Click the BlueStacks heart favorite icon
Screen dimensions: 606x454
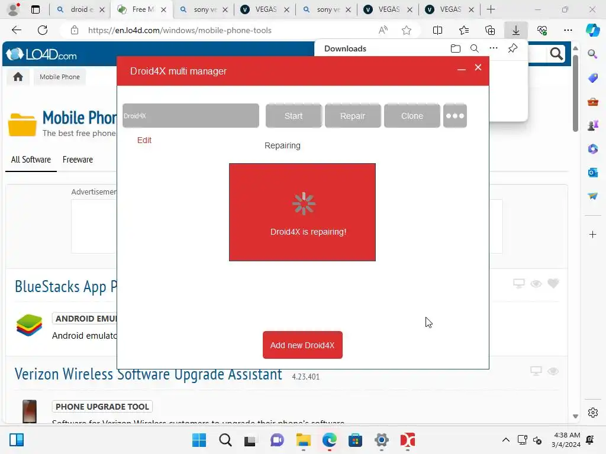click(x=553, y=283)
